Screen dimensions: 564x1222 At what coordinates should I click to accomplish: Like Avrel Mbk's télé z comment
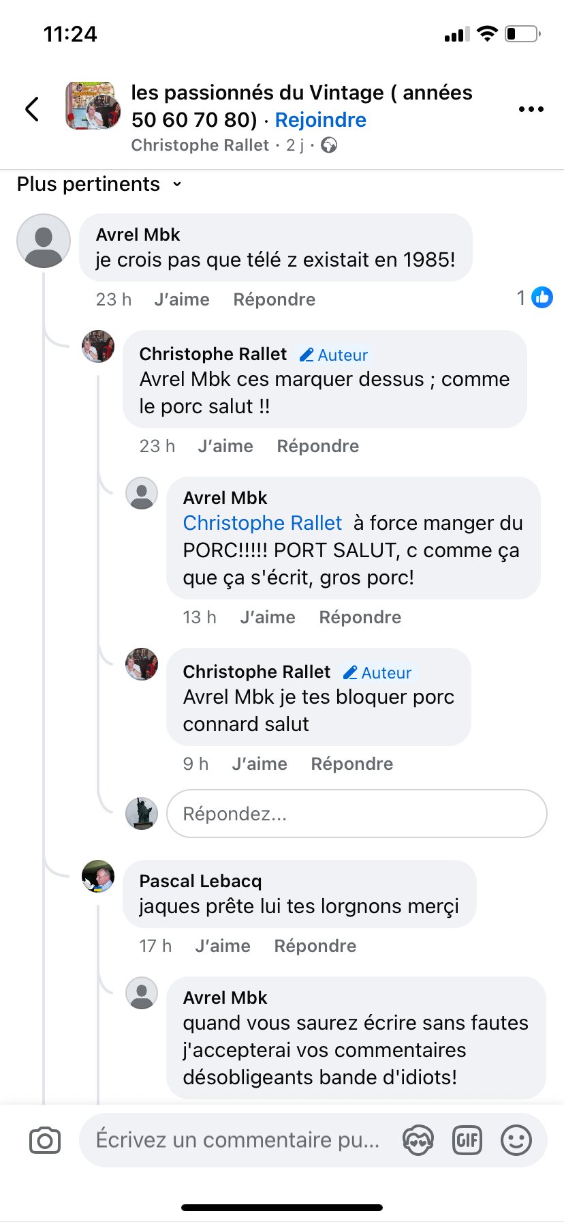coord(182,299)
